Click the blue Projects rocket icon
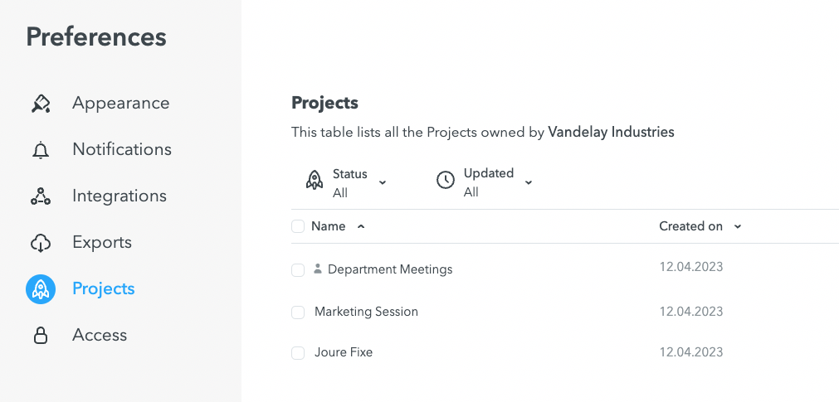The image size is (839, 402). [x=41, y=289]
